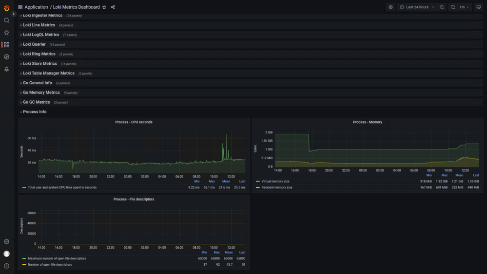This screenshot has width=487, height=274.
Task: Toggle Total user and system CPU time series
Action: pos(62,187)
